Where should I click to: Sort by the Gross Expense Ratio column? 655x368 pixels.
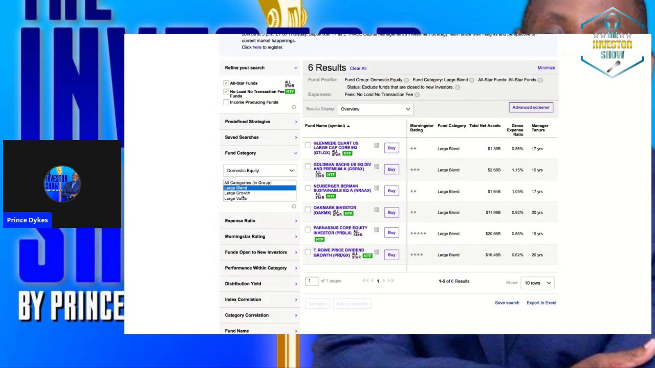click(x=515, y=130)
